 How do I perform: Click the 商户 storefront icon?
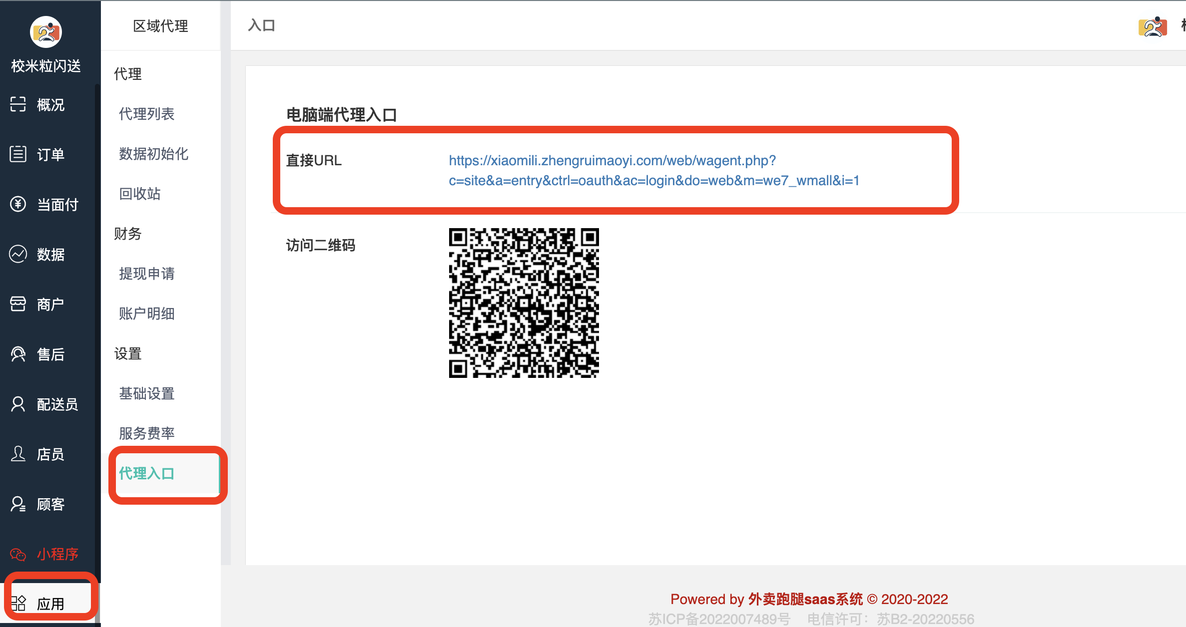pos(18,304)
